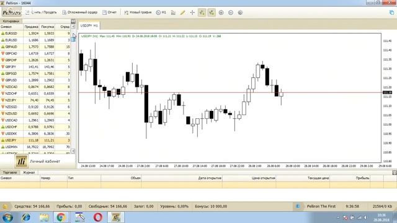Switch to the Журнал tab
The image size is (397, 223).
29,172
